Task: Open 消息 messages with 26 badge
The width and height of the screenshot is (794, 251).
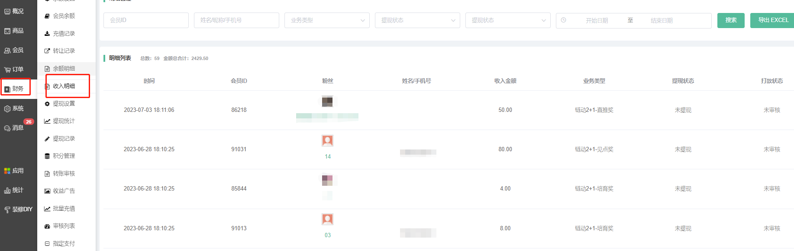Action: [7, 128]
